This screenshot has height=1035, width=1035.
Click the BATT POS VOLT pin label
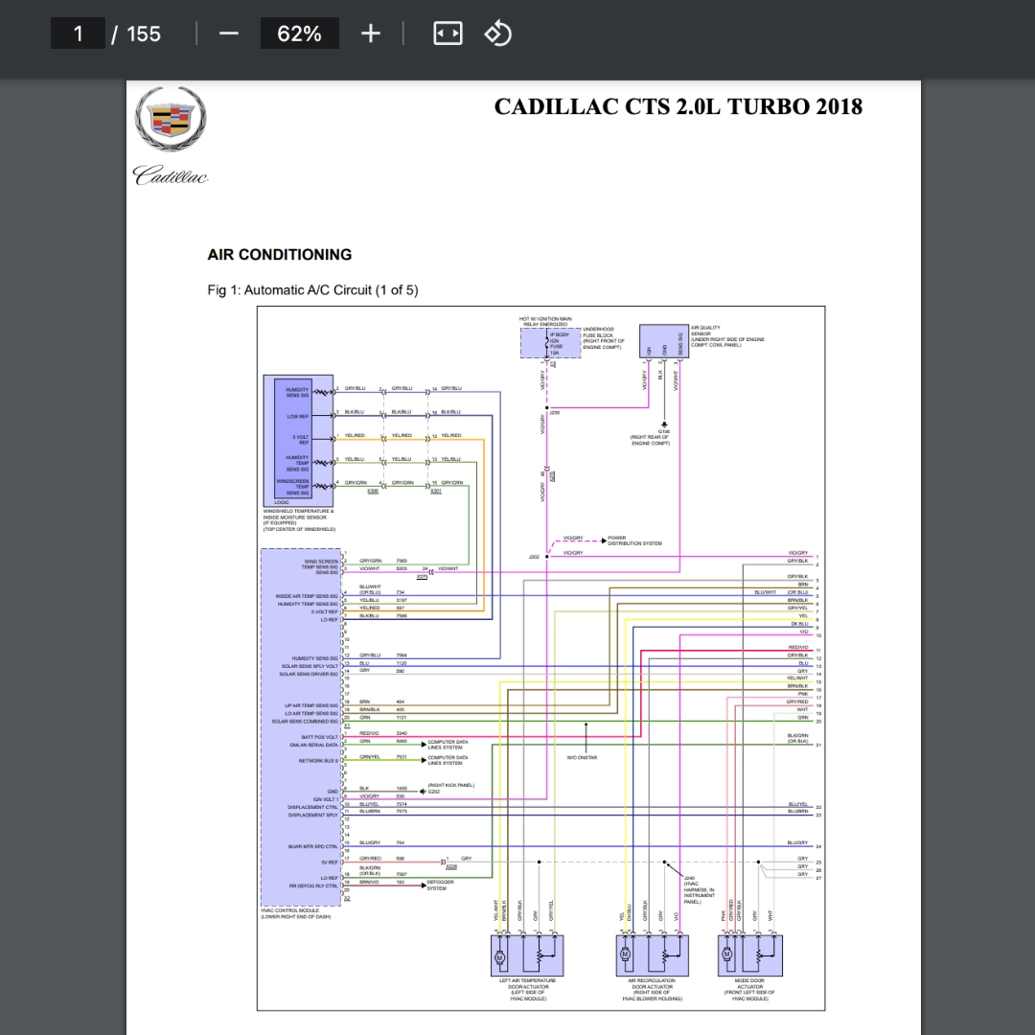319,737
